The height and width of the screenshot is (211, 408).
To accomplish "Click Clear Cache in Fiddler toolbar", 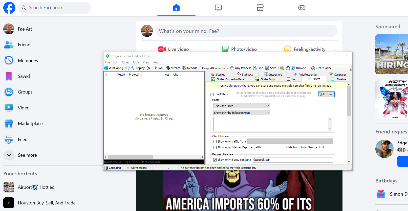I will (321, 68).
